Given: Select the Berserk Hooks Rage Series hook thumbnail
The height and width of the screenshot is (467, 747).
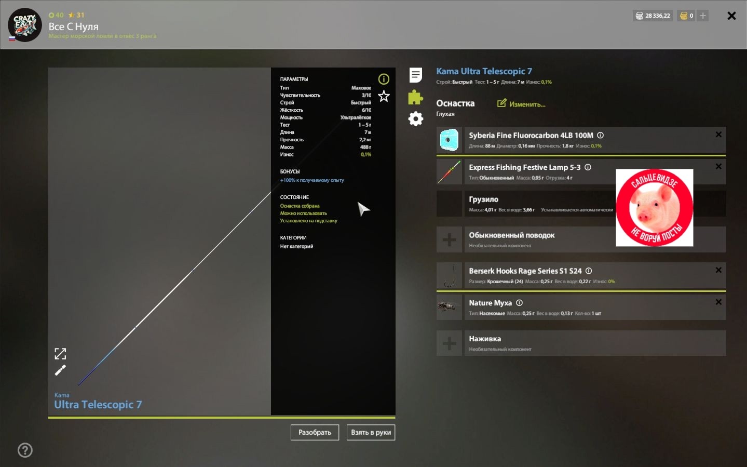Looking at the screenshot, I should point(449,275).
